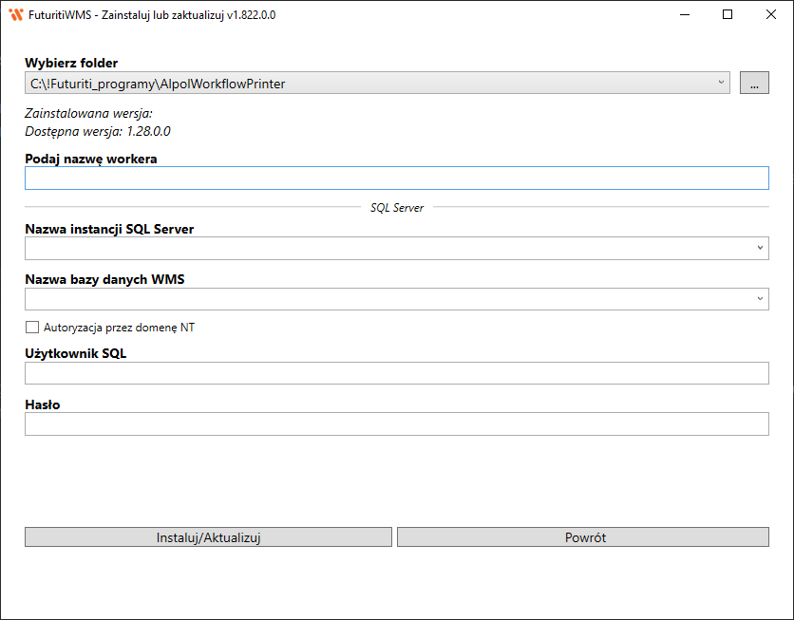
Task: Expand the Nazwa instancji SQL Server dropdown arrow
Action: coord(761,248)
